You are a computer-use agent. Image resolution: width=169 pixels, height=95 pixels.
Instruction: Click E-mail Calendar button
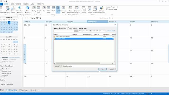pos(83,10)
